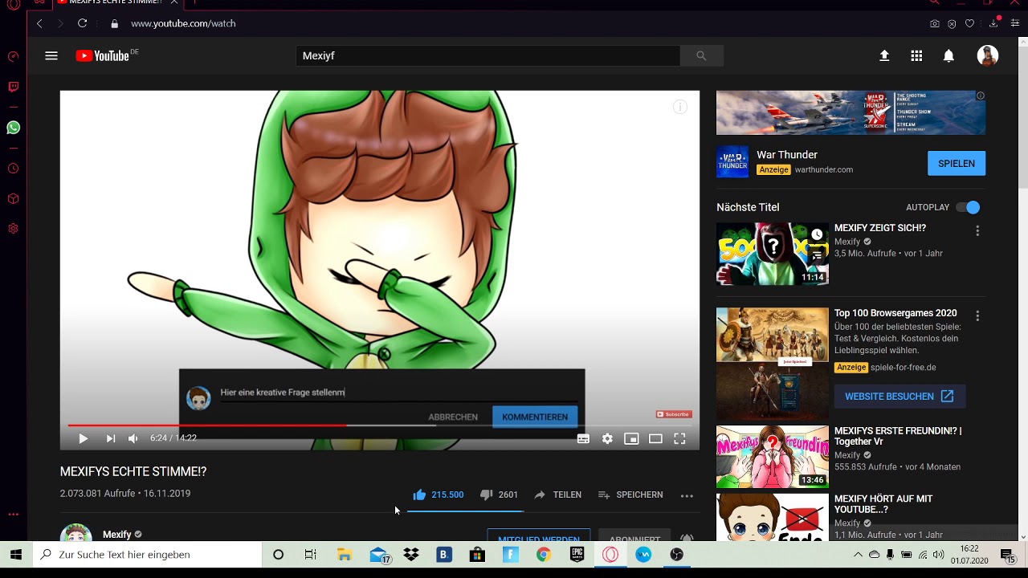Open Opera easy setup sliders icon

1014,23
